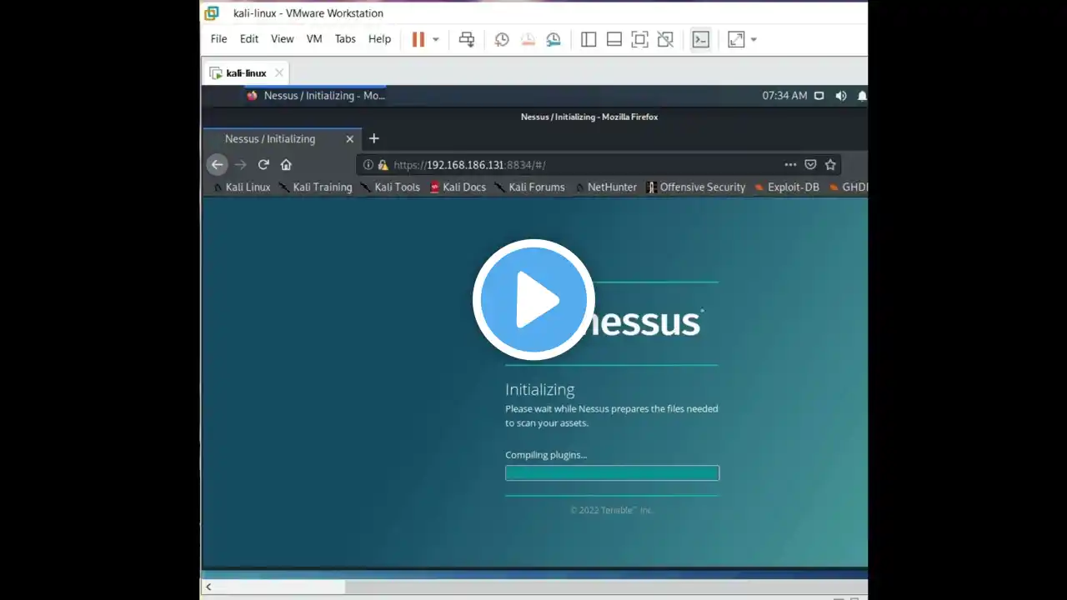Click the © 2022 Tenable Inc. footer text

[611, 510]
